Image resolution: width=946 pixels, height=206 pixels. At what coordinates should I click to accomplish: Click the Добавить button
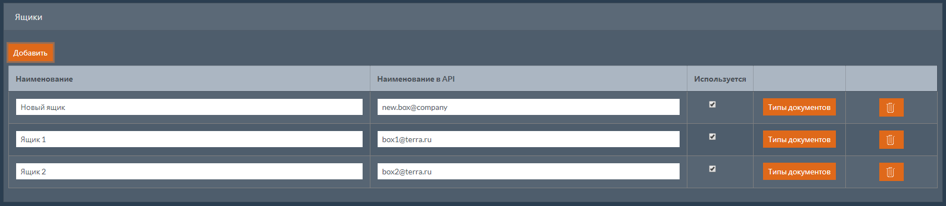point(31,53)
